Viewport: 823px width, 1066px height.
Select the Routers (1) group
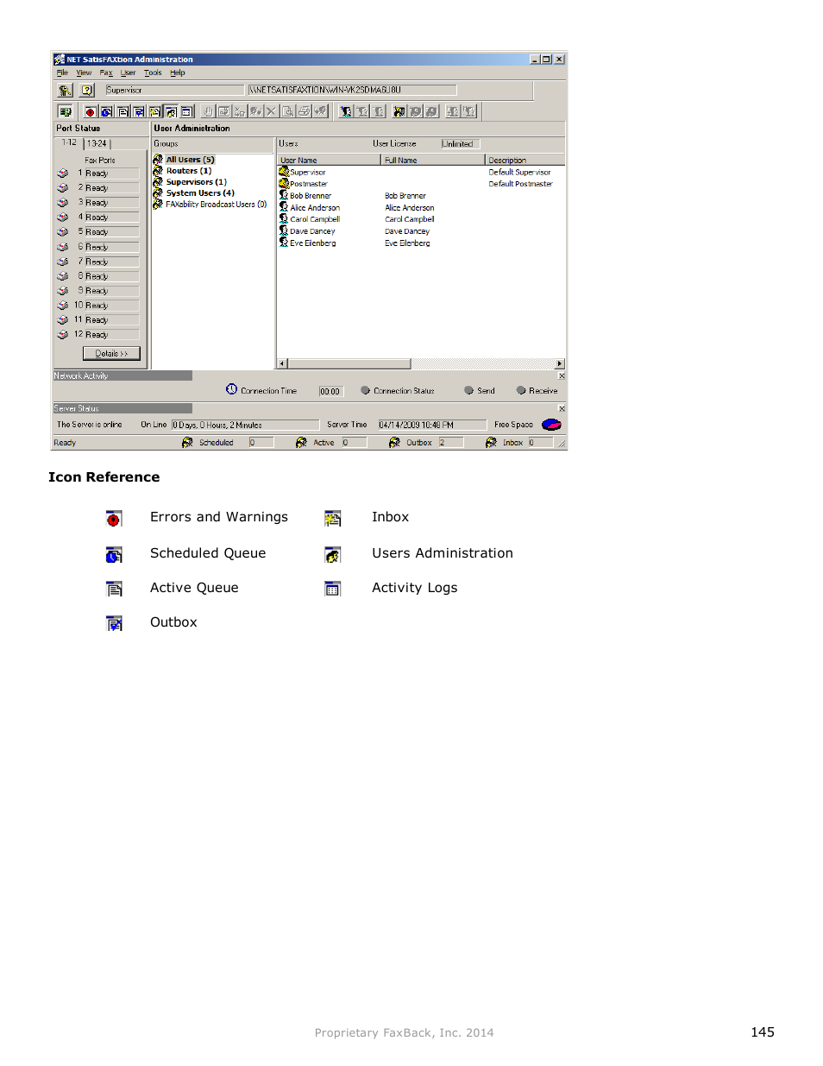coord(189,171)
